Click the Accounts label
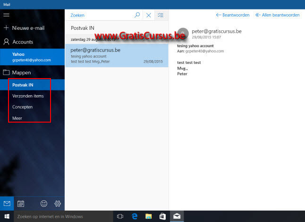 click(x=23, y=42)
